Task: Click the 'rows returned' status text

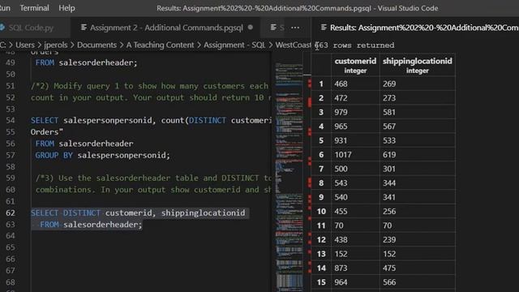Action: 363,45
